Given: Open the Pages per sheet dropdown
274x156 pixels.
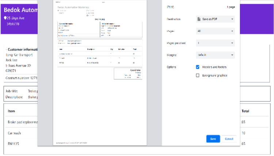Looking at the screenshot, I should click(215, 43).
